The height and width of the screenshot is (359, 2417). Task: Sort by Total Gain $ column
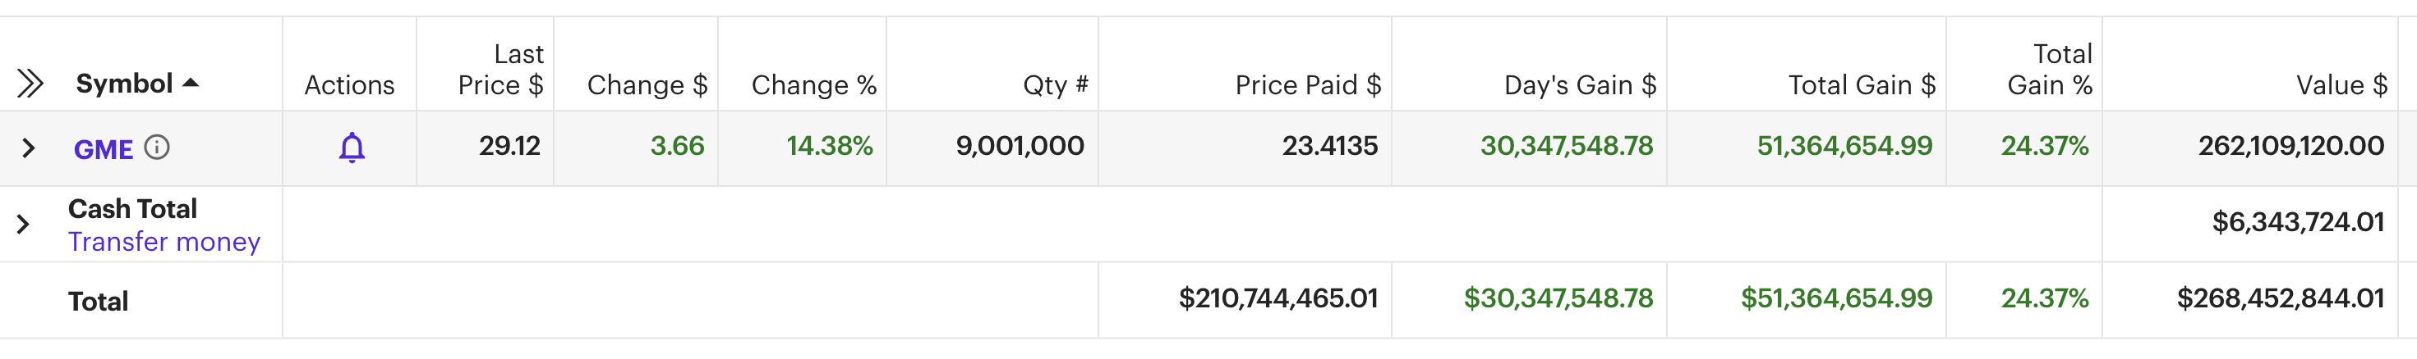[1861, 85]
